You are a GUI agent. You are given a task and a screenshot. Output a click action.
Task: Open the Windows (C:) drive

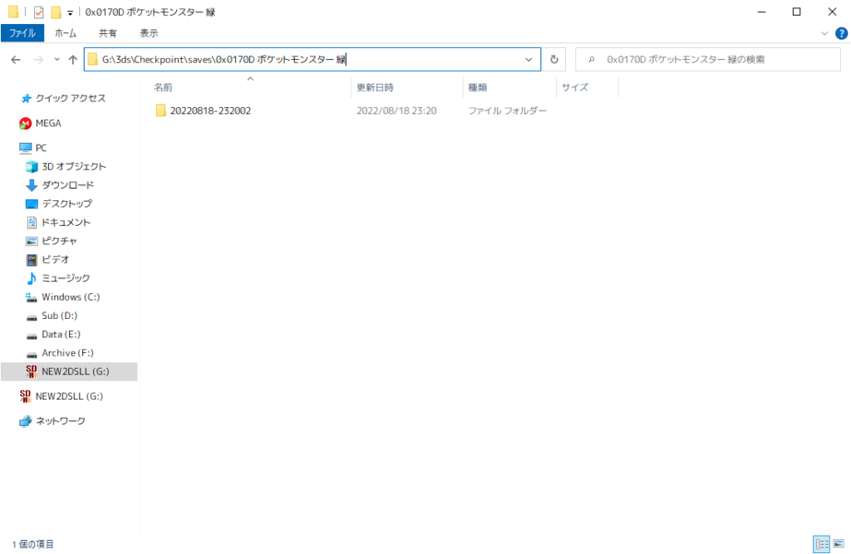[x=71, y=297]
